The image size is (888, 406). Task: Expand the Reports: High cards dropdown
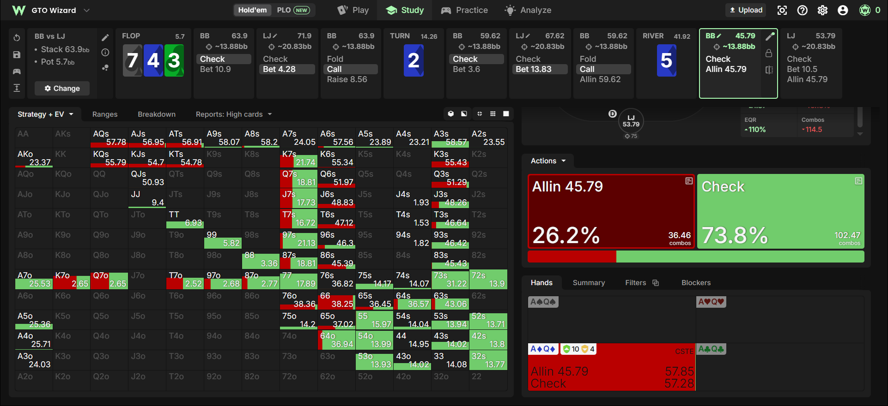(x=234, y=114)
